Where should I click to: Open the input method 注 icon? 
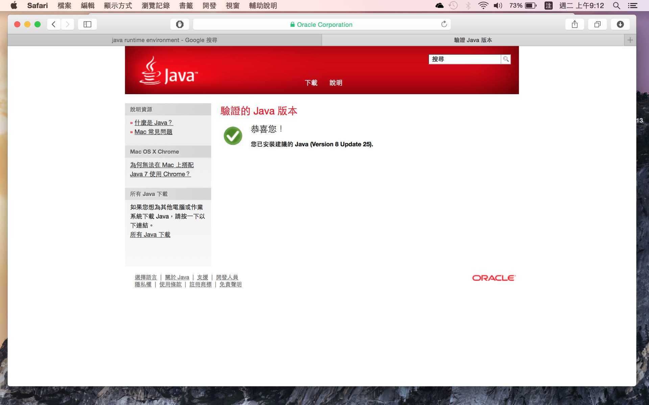(x=548, y=5)
